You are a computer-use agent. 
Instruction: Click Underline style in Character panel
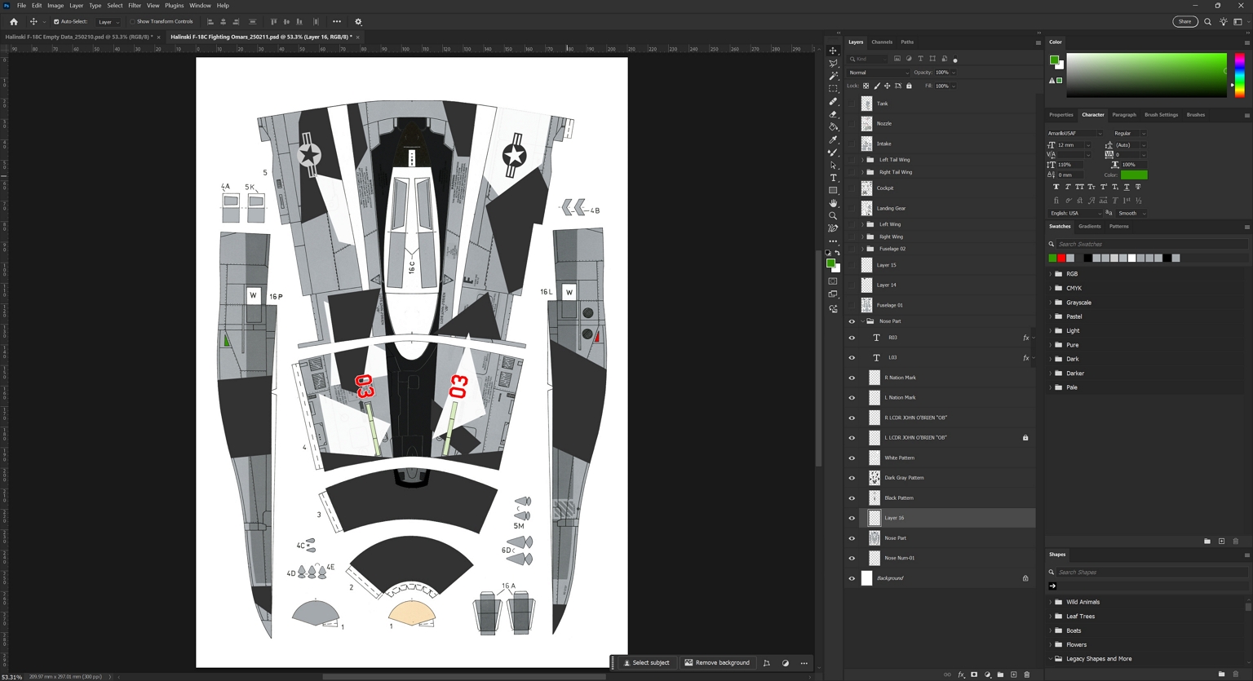[1127, 187]
